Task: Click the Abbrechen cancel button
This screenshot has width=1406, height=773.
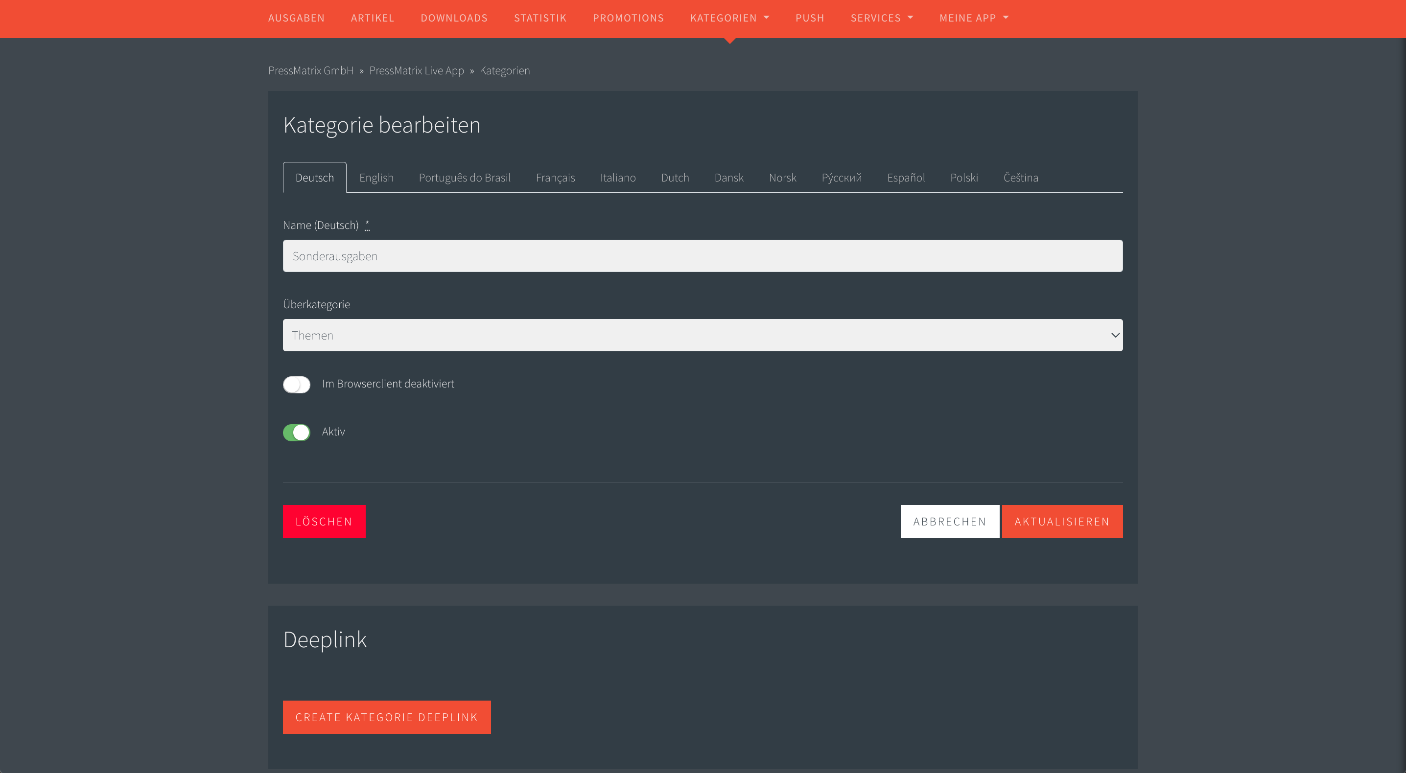Action: click(950, 522)
